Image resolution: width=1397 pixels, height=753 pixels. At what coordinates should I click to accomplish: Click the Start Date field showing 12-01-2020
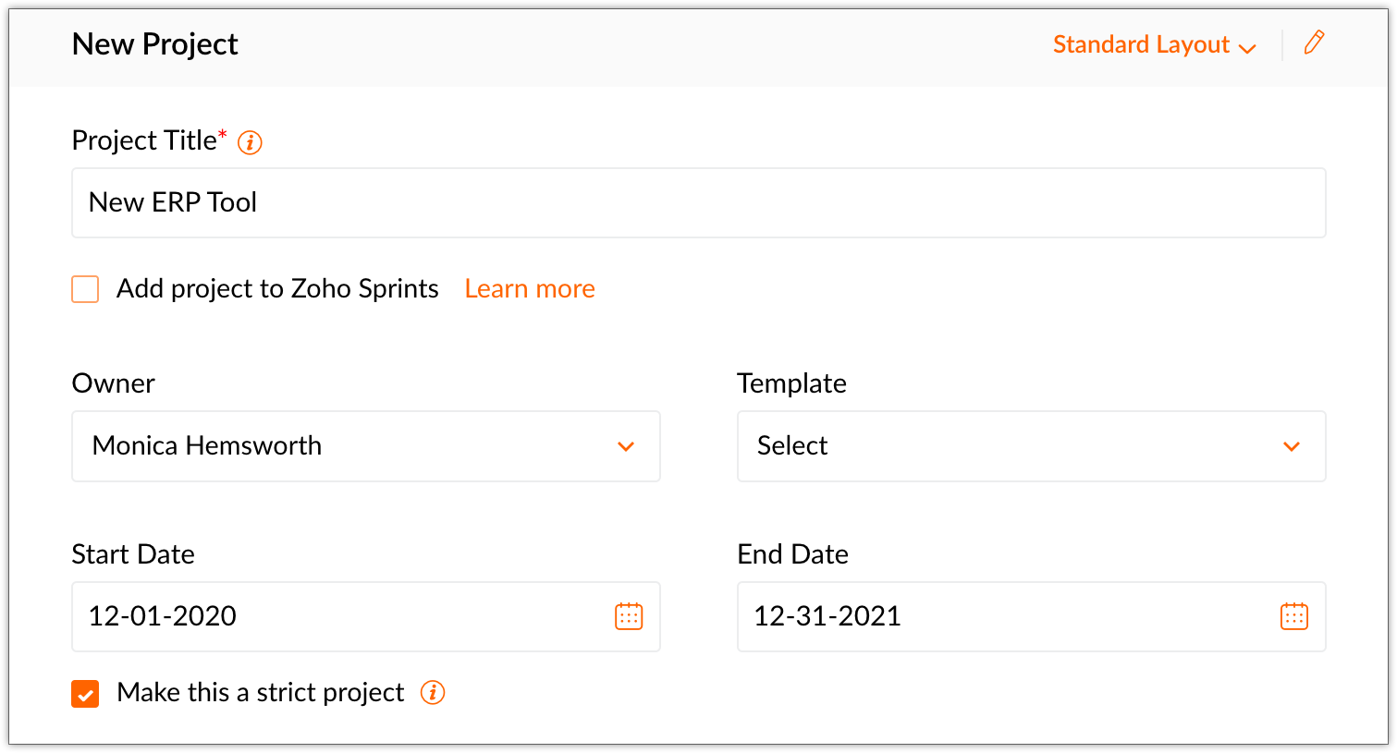(366, 616)
